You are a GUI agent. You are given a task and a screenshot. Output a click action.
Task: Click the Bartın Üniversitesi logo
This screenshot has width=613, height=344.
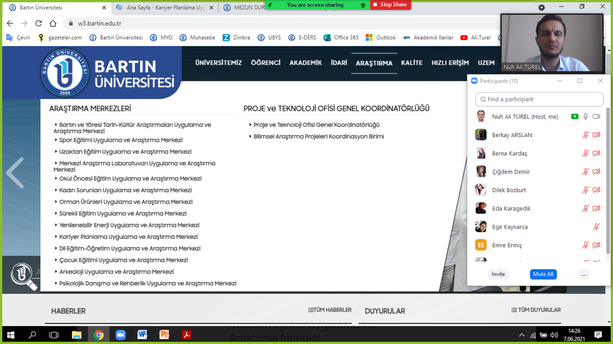pyautogui.click(x=108, y=73)
